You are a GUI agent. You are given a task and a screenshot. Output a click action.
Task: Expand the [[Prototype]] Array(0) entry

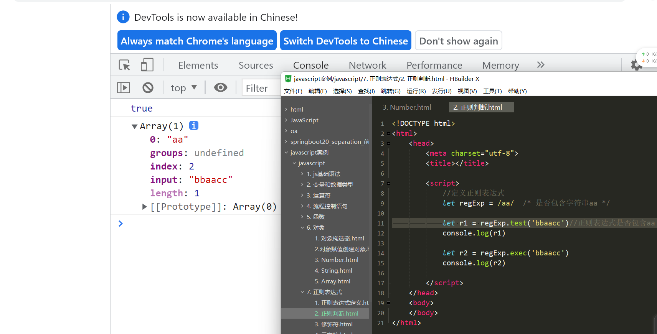click(x=144, y=207)
